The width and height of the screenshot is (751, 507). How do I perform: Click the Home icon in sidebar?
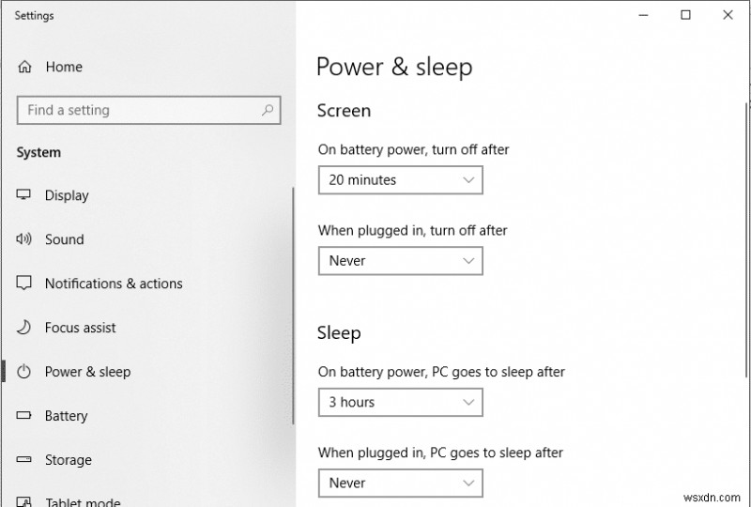pyautogui.click(x=24, y=68)
